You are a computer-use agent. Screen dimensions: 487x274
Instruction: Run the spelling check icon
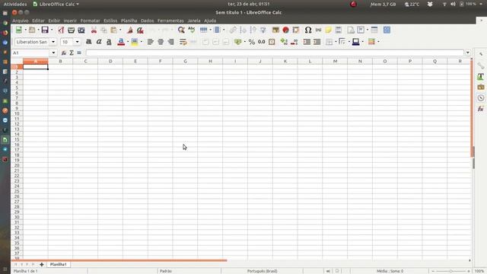click(x=191, y=30)
